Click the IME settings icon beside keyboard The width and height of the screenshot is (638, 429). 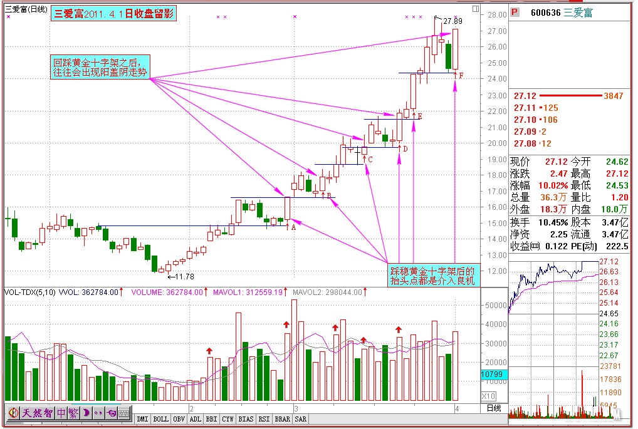pos(111,413)
